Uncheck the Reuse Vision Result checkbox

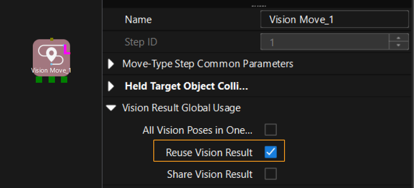pos(270,152)
